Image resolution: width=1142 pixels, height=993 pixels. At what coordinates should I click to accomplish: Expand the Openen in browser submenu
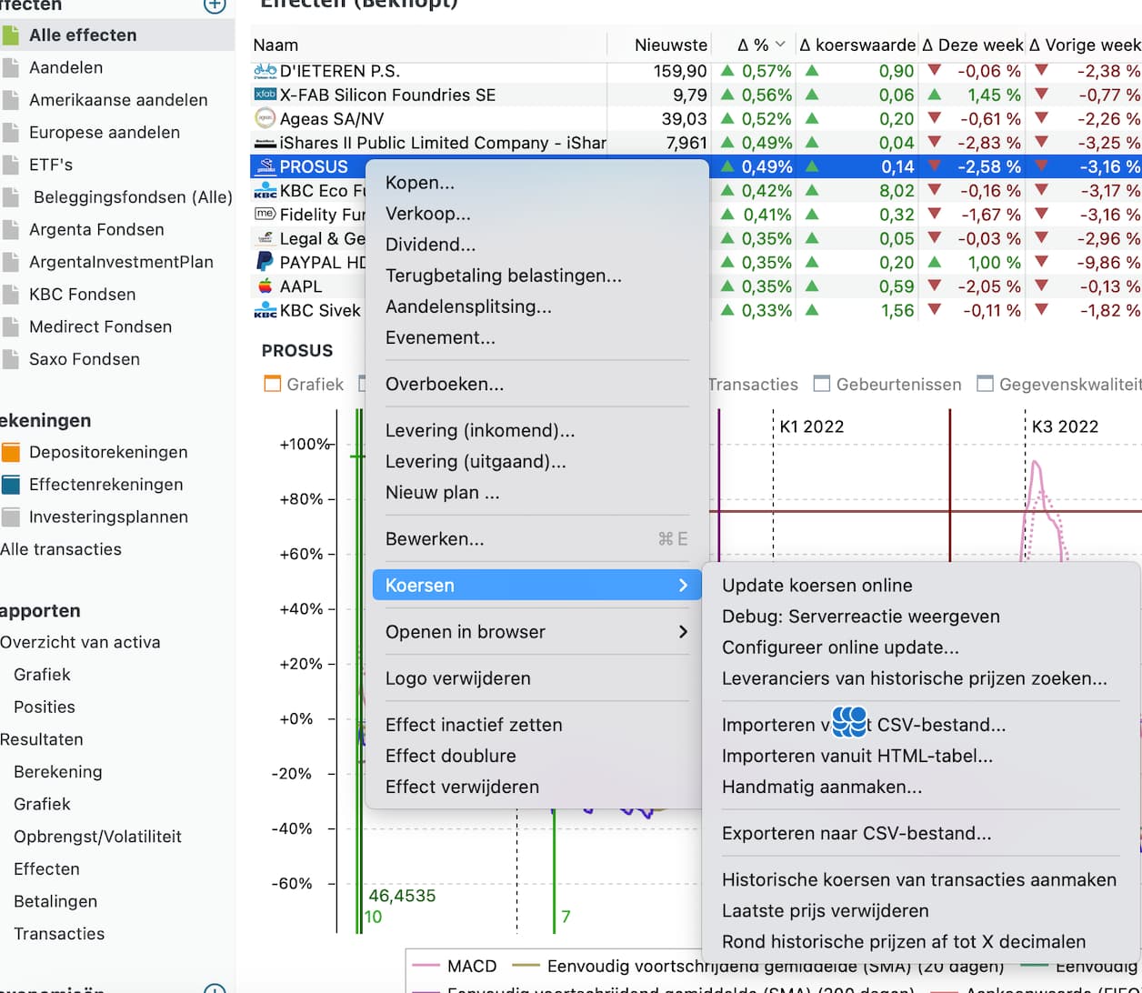coord(536,632)
